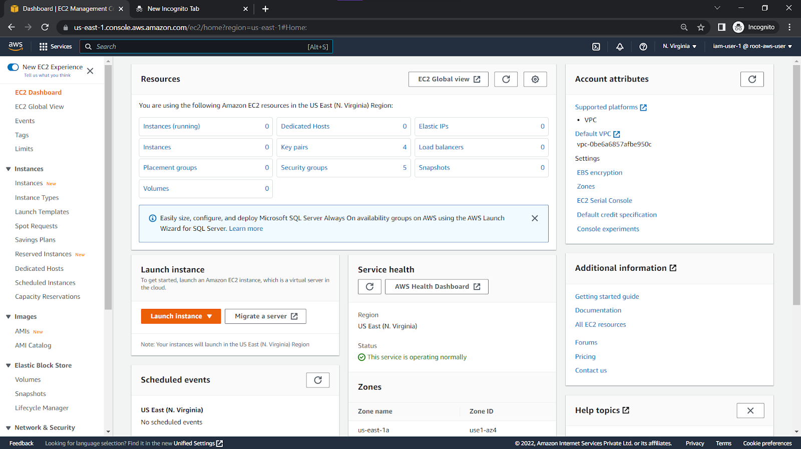Open AWS home via the aws logo
The height and width of the screenshot is (449, 801).
pyautogui.click(x=16, y=46)
